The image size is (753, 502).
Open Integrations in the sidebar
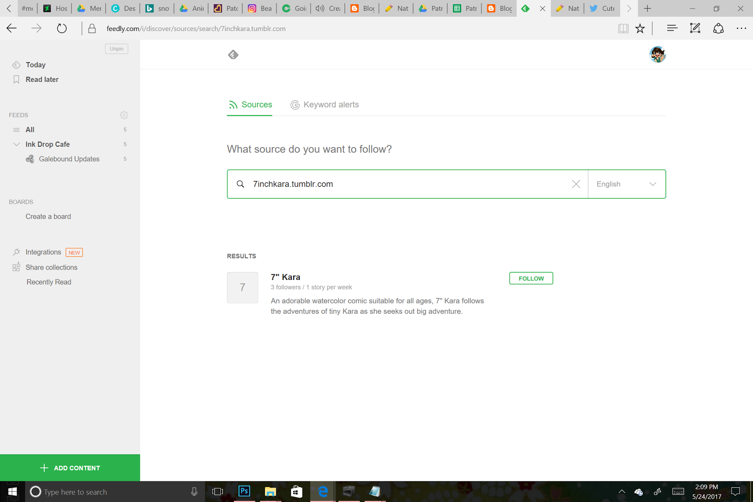click(x=43, y=252)
